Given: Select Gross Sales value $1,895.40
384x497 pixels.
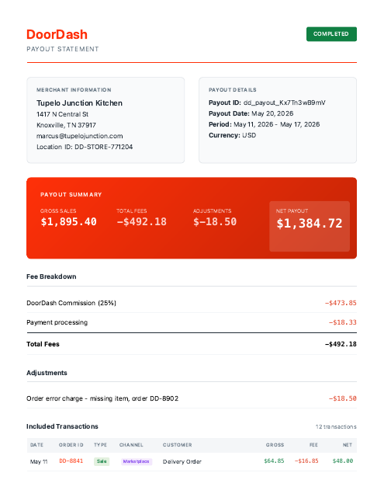Looking at the screenshot, I should [x=69, y=221].
